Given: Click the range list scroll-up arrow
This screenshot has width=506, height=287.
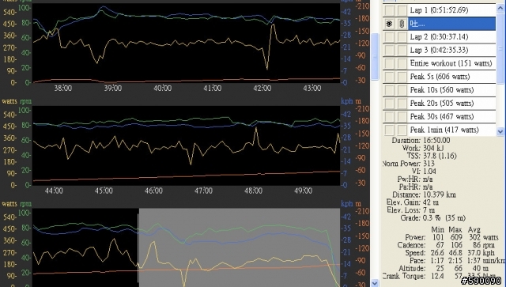Looking at the screenshot, I should pyautogui.click(x=500, y=8).
